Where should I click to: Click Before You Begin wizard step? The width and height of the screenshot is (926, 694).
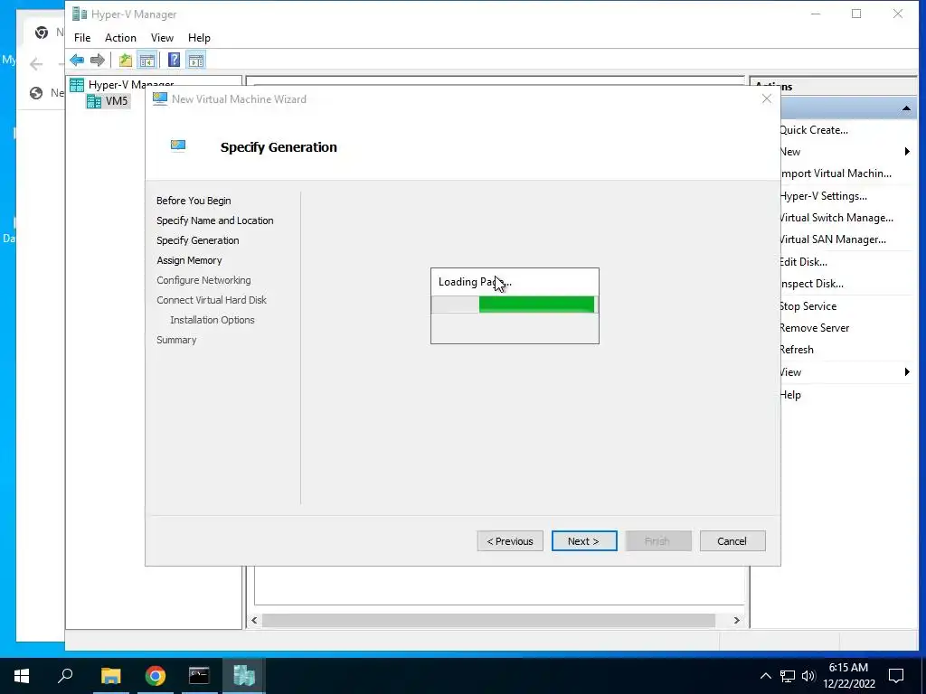point(194,201)
